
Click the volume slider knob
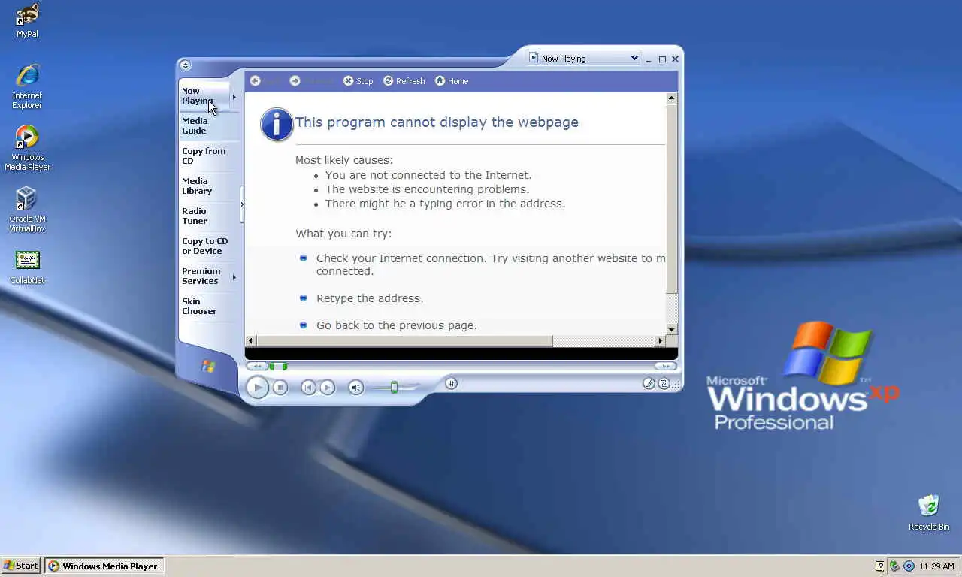point(394,388)
